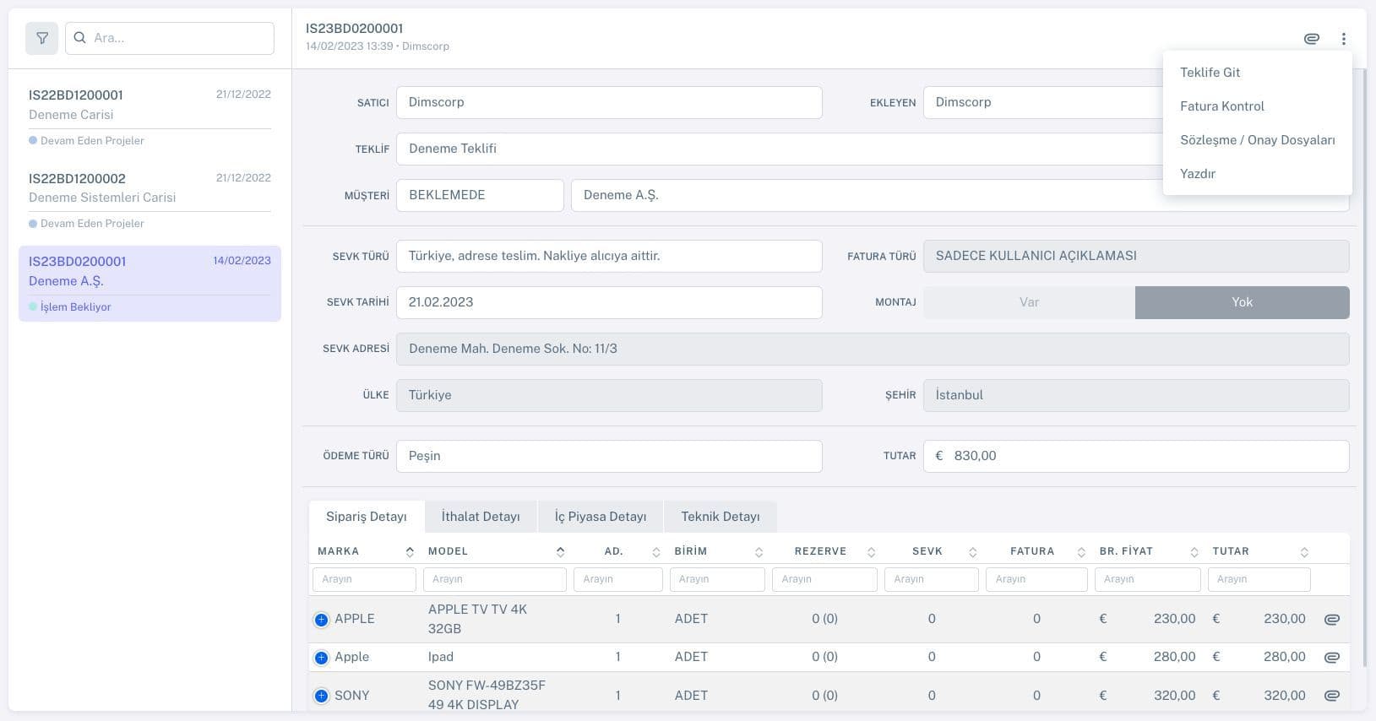Expand the SONY row plus icon

pos(321,697)
